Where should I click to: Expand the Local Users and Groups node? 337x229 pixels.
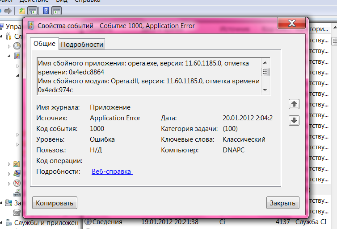[9, 174]
